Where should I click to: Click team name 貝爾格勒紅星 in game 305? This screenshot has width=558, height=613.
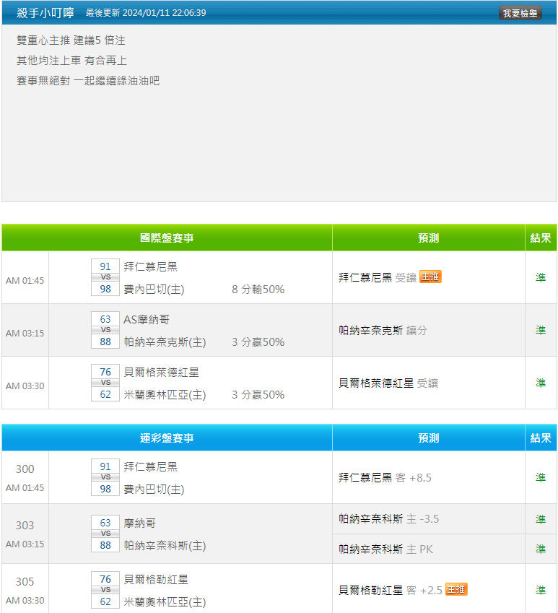point(156,579)
